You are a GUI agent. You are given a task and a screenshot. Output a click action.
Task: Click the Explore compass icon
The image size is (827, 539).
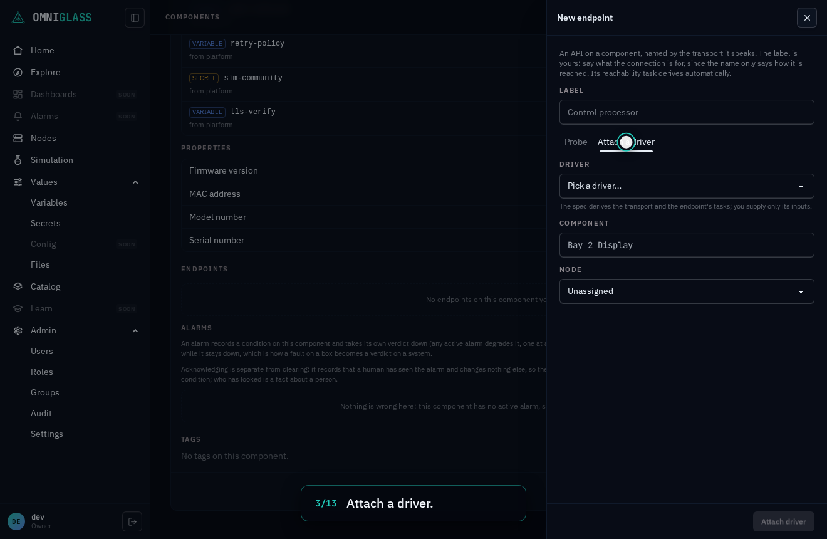coord(18,72)
